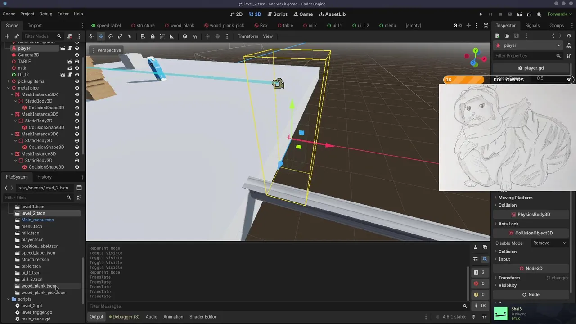Viewport: 576px width, 324px height.
Task: Select the Rotate mode tool in viewport toolbar
Action: [x=111, y=36]
